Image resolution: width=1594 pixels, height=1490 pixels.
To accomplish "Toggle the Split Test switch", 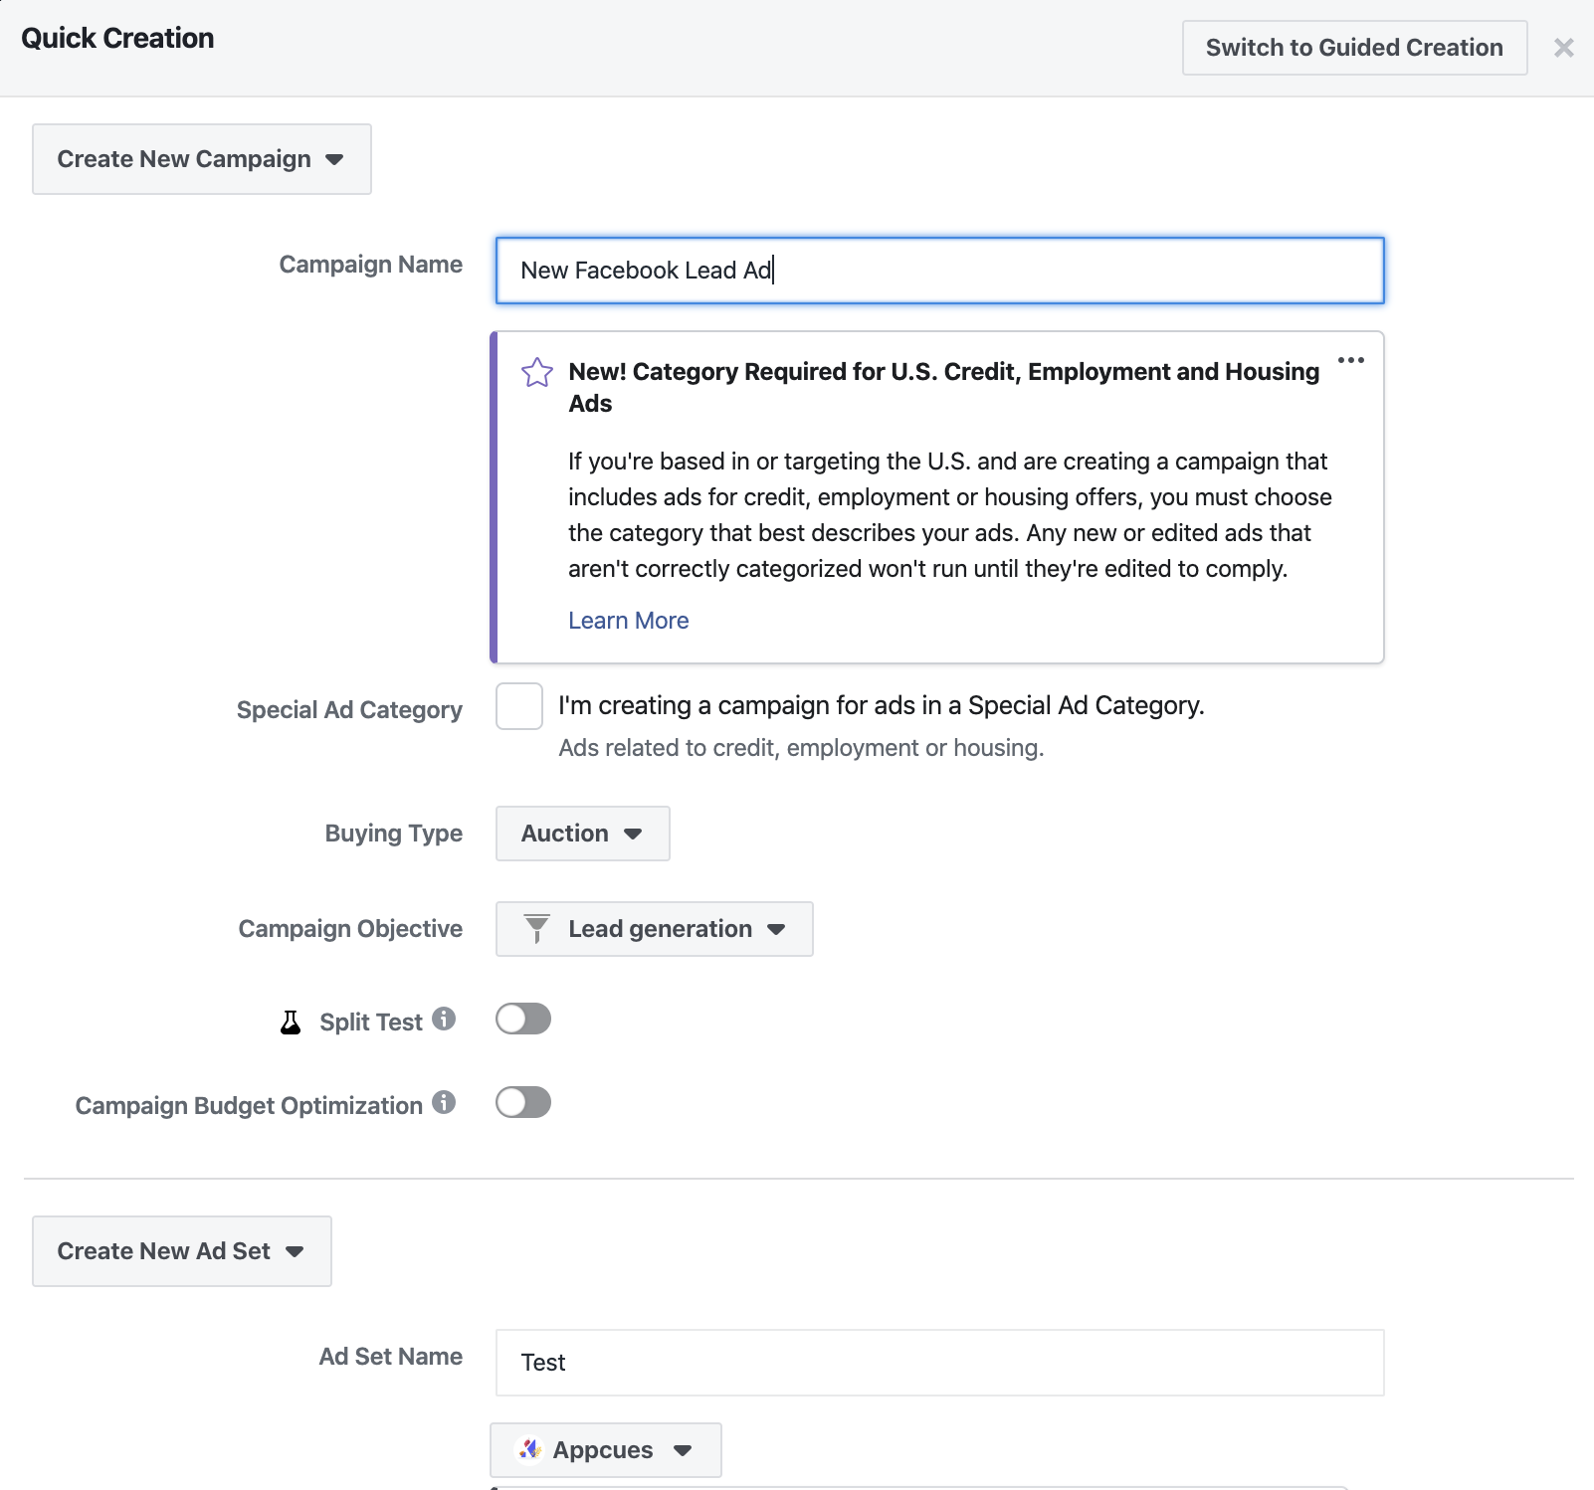I will click(523, 1019).
